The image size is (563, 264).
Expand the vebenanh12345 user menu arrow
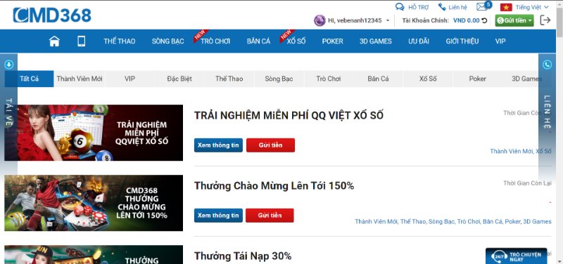388,21
